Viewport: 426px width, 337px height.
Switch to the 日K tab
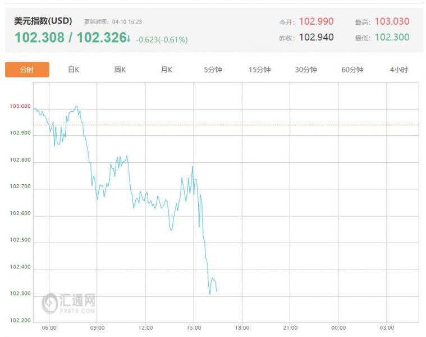(x=74, y=70)
